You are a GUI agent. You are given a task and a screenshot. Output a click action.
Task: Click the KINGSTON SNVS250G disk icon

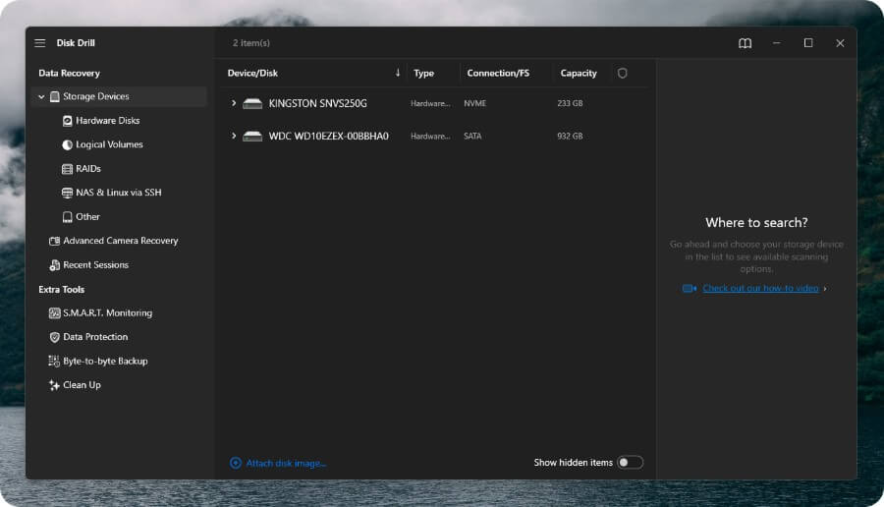(x=252, y=103)
